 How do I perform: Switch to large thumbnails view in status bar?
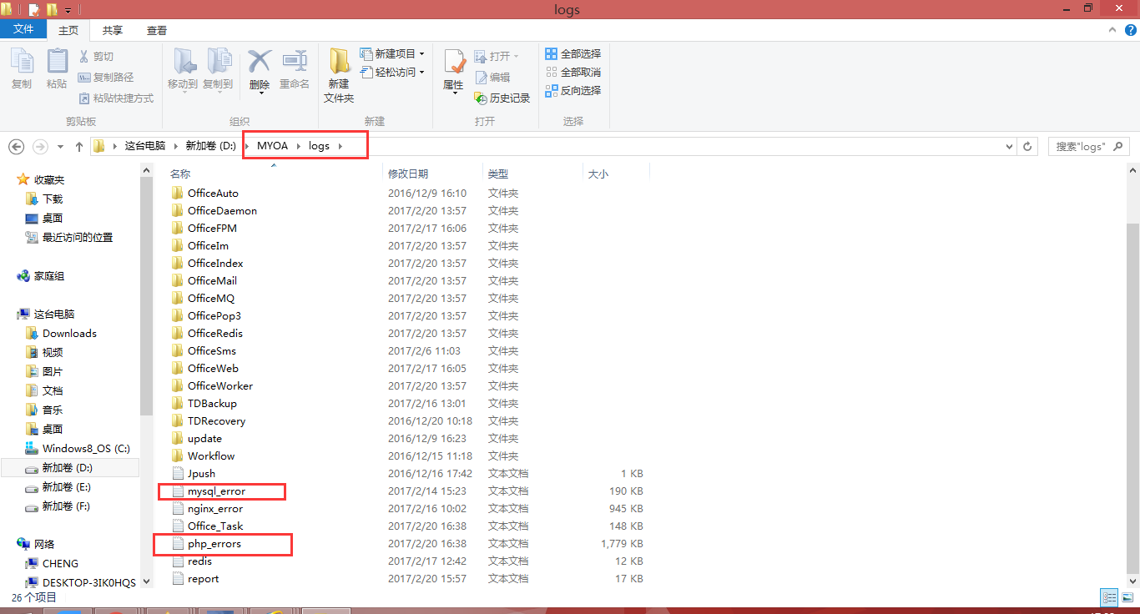coord(1127,597)
